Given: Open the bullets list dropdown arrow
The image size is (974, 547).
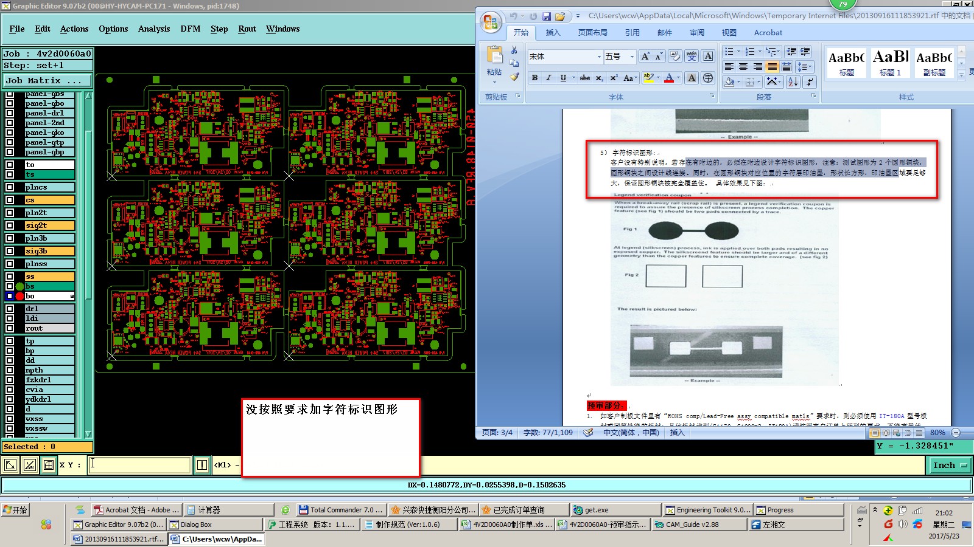Looking at the screenshot, I should pyautogui.click(x=738, y=52).
